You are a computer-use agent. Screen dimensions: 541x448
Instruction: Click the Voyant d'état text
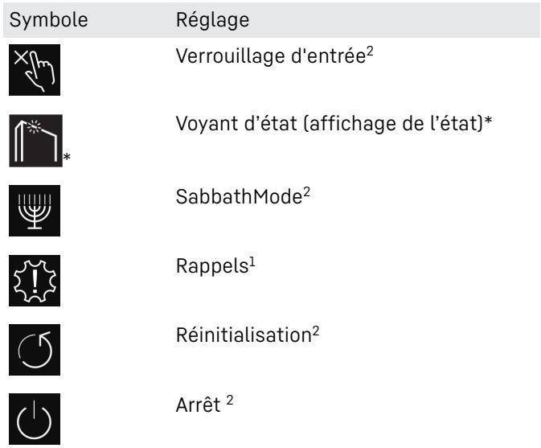pos(236,124)
